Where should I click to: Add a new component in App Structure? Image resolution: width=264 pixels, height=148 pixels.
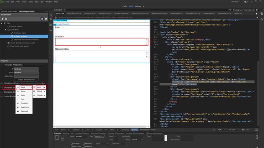(x=2, y=19)
